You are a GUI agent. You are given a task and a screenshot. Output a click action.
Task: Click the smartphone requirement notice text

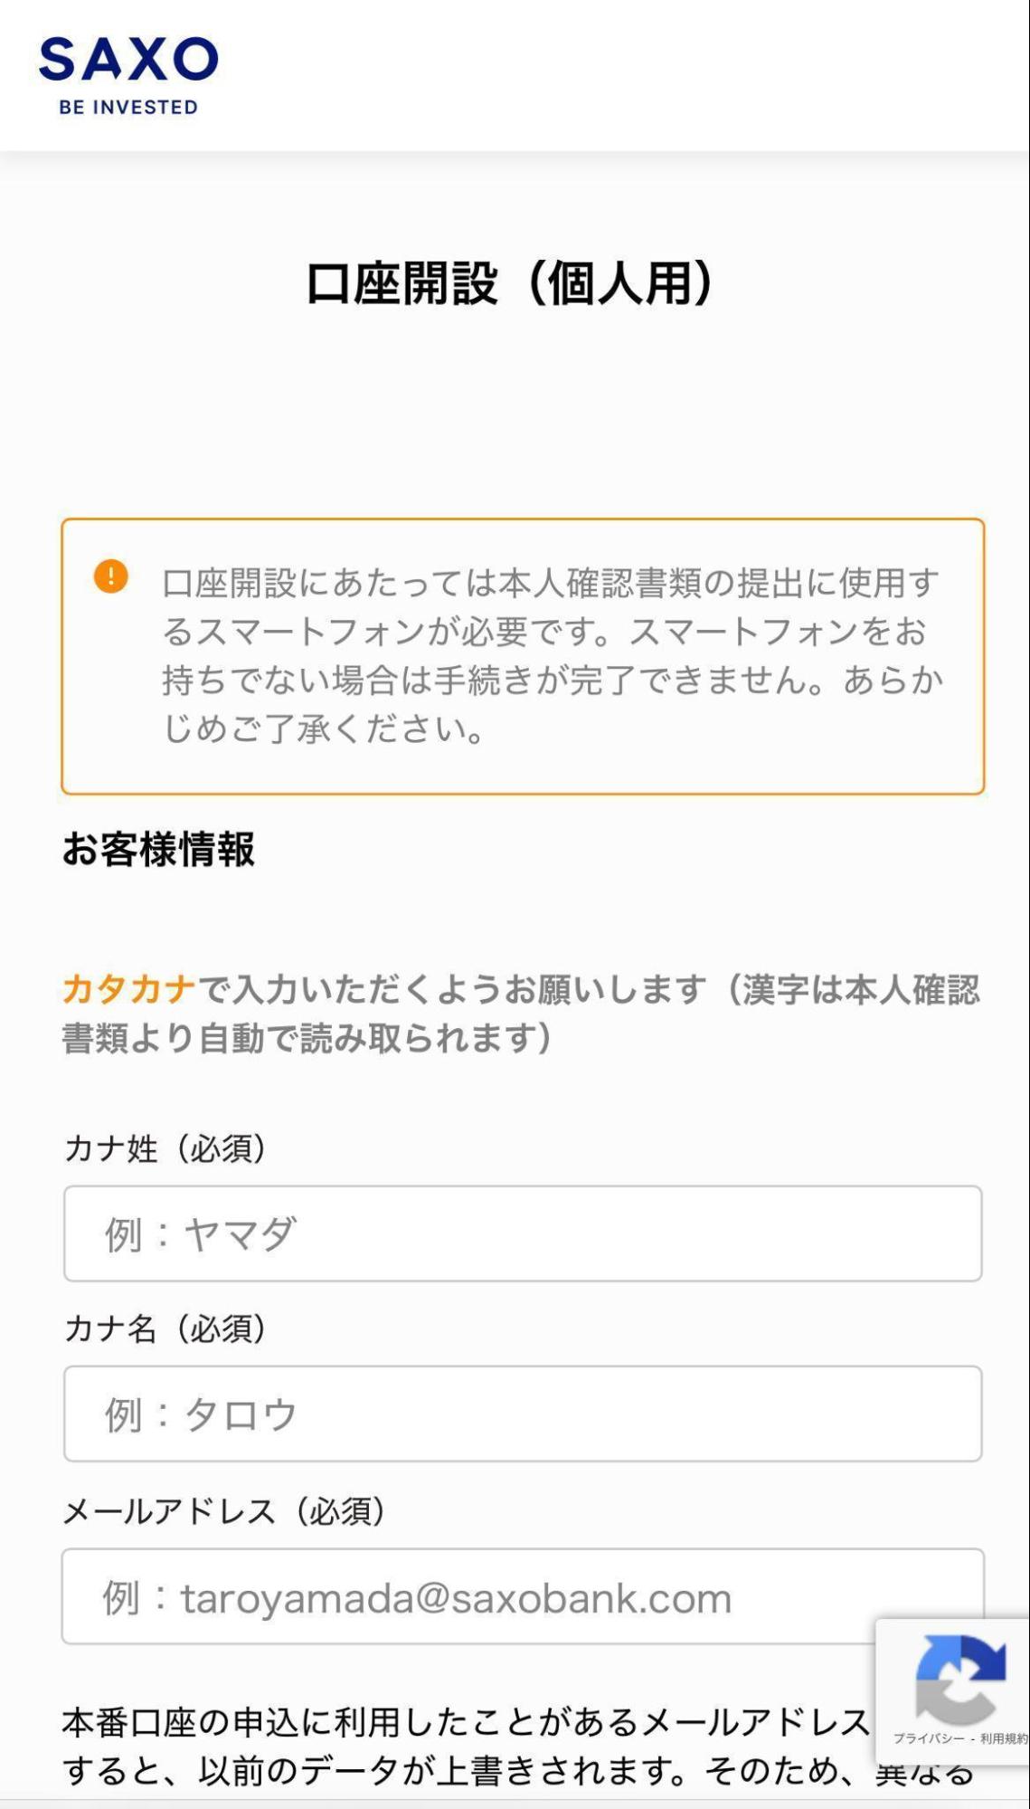pos(552,655)
